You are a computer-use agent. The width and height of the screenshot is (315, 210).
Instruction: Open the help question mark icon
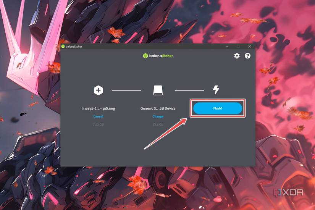point(247,56)
